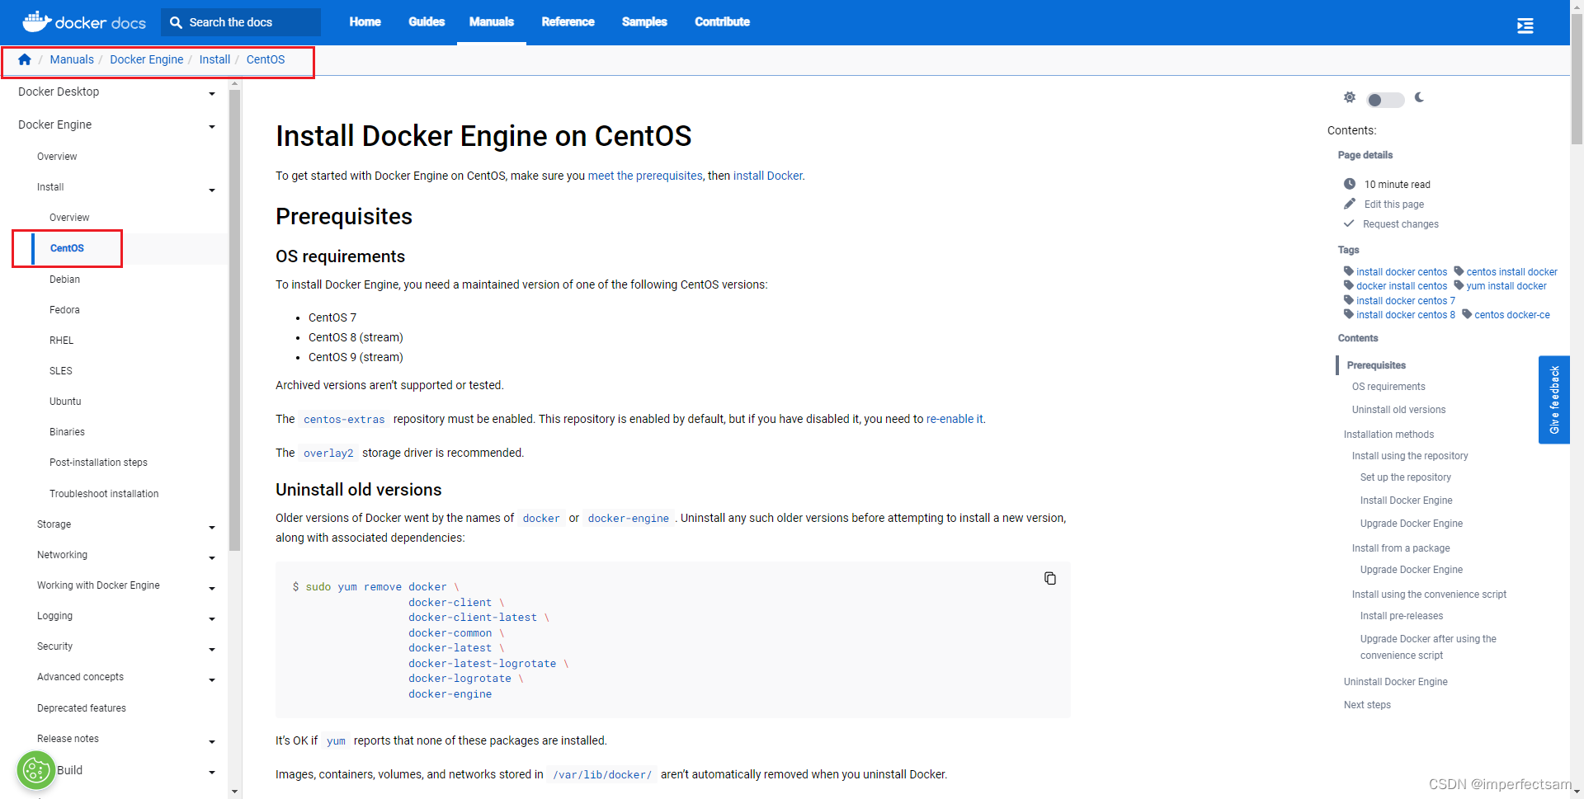Open the Samples nav tab
This screenshot has width=1584, height=799.
(644, 21)
